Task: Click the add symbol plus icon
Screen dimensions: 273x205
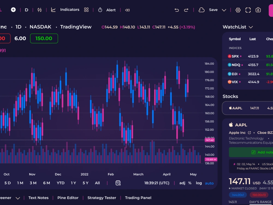Action: 13,10
